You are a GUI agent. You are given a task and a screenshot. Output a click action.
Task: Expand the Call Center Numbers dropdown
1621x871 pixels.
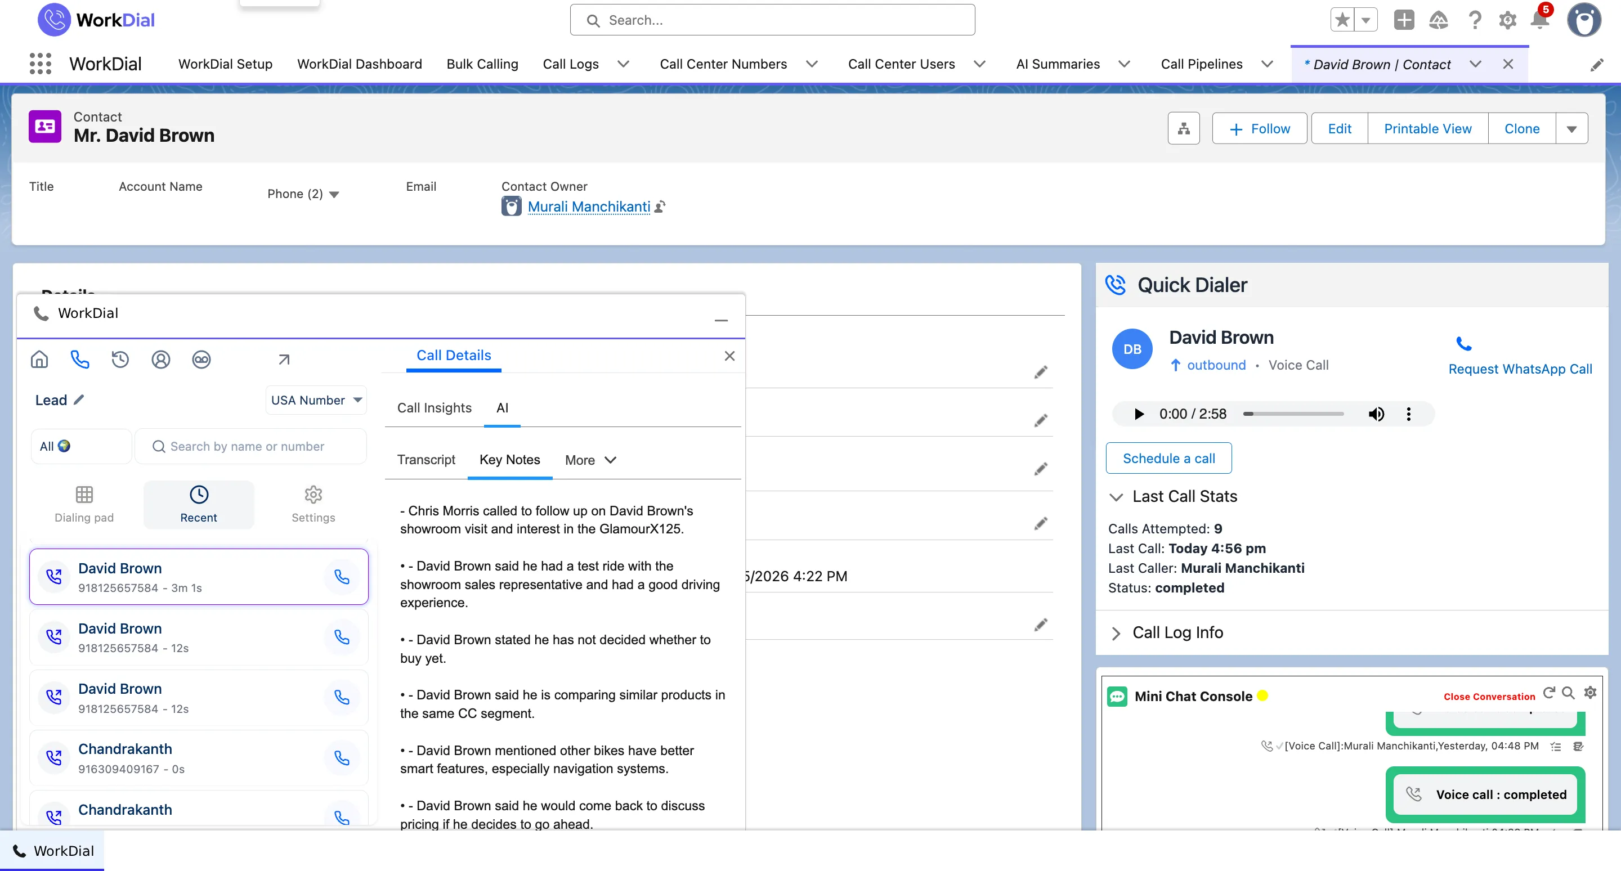pyautogui.click(x=812, y=64)
